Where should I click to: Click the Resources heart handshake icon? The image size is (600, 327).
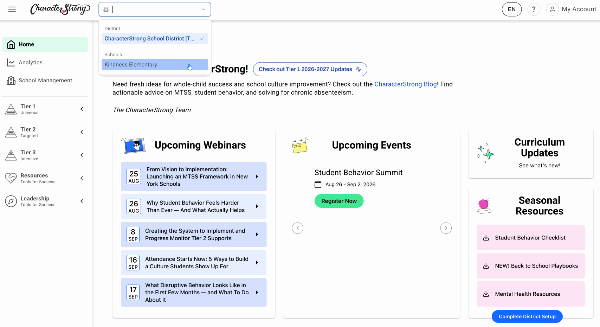[11, 178]
